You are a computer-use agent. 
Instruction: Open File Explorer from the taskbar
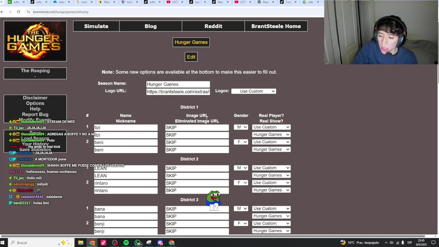pyautogui.click(x=81, y=243)
